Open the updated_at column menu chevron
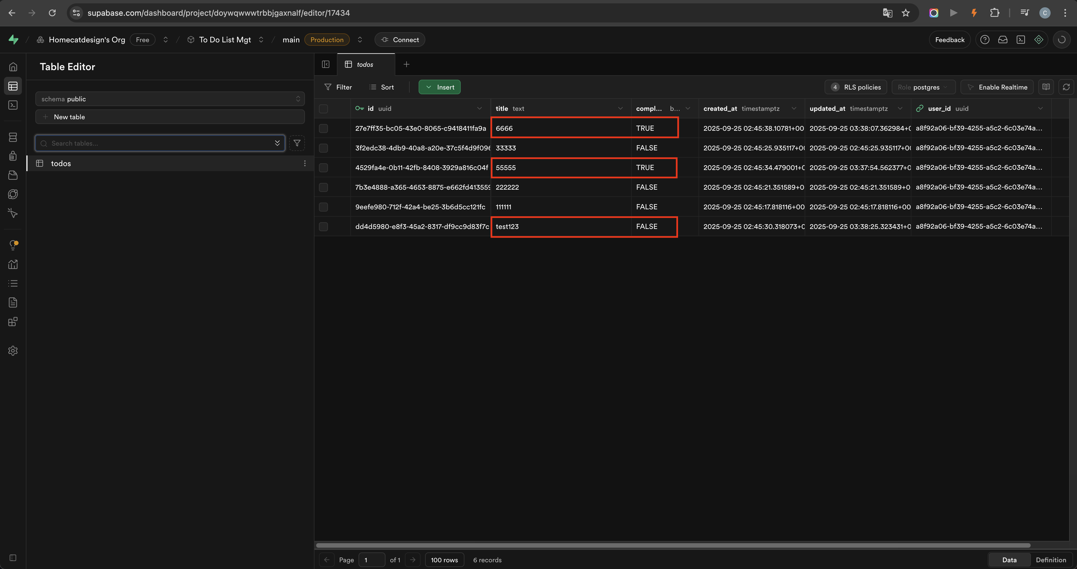This screenshot has width=1077, height=569. (900, 109)
